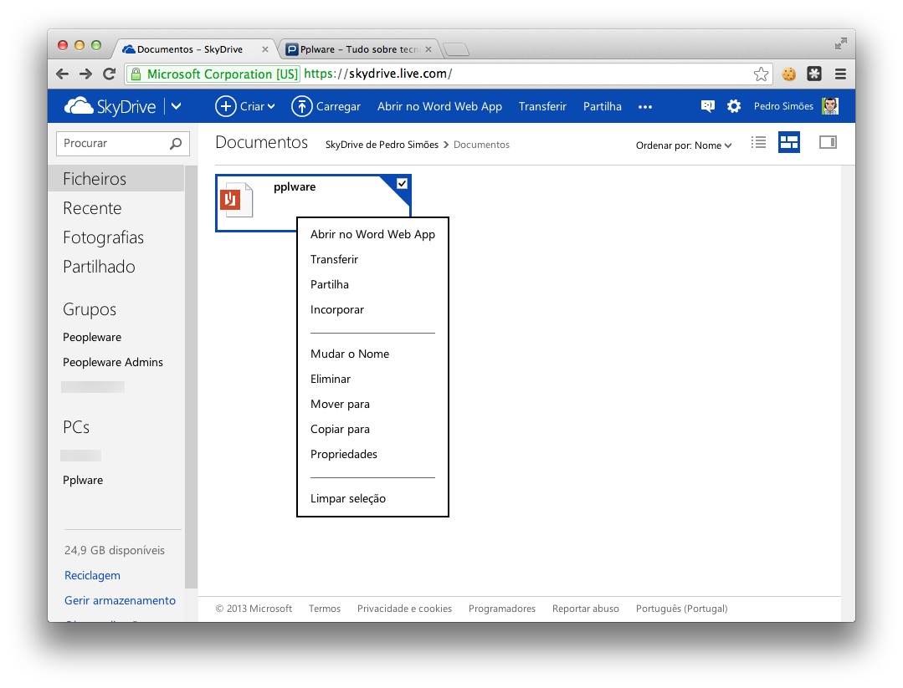Screen dimensions: 903x688
Task: Click the cookie extension icon
Action: tap(788, 74)
